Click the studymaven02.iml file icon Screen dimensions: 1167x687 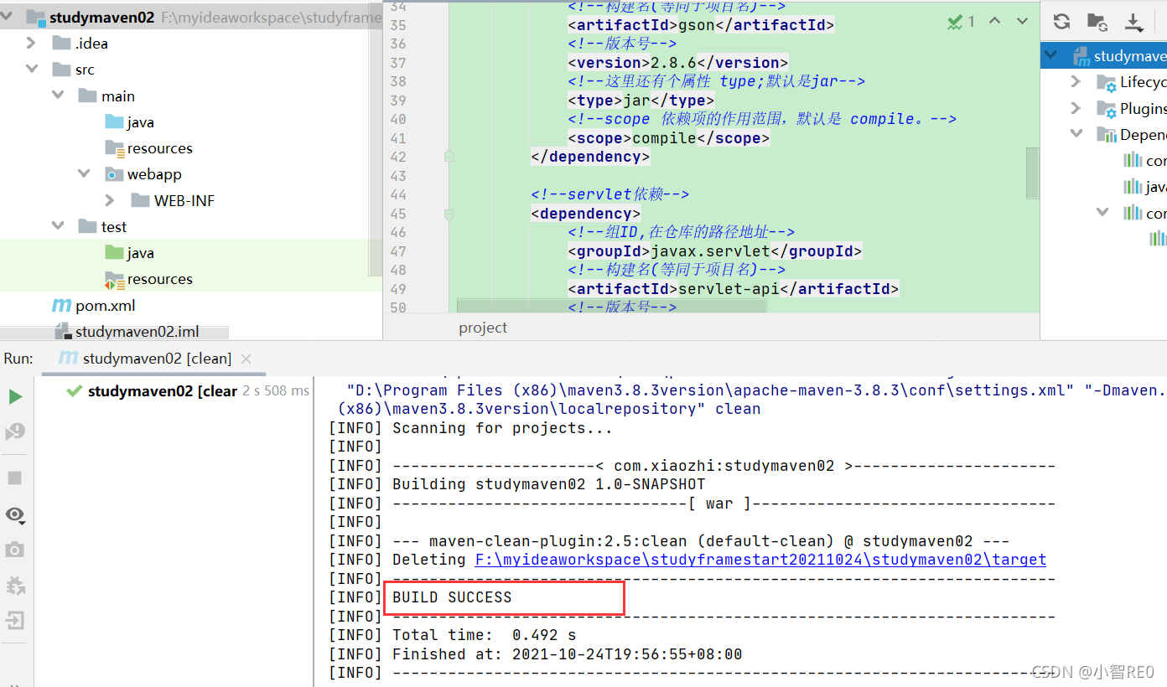tap(63, 332)
